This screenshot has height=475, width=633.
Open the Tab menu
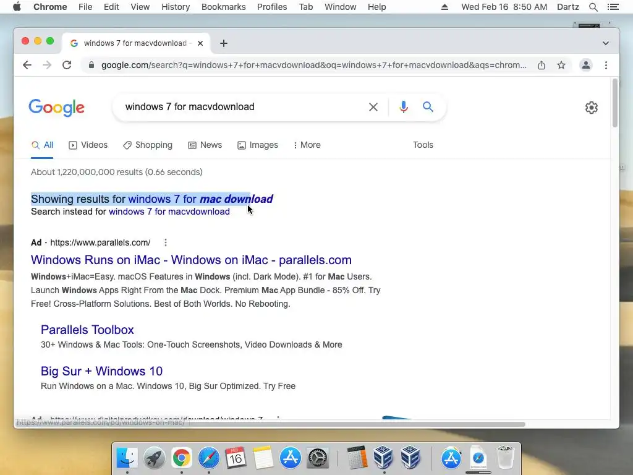tap(306, 7)
